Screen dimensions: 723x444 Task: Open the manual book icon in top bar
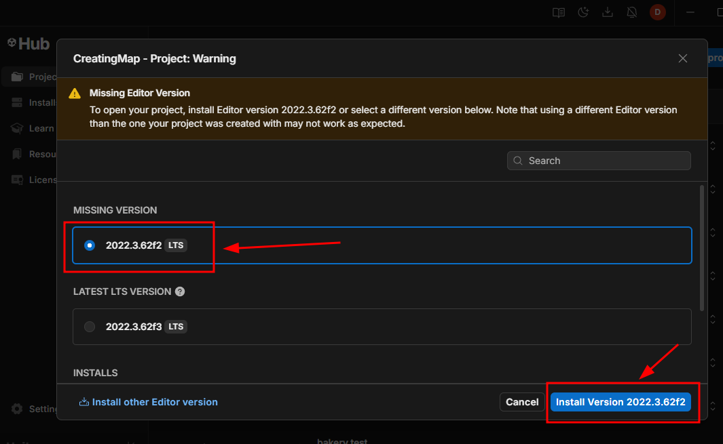559,12
